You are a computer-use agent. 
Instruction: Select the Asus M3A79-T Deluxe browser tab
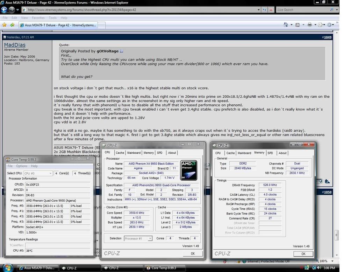click(x=58, y=25)
